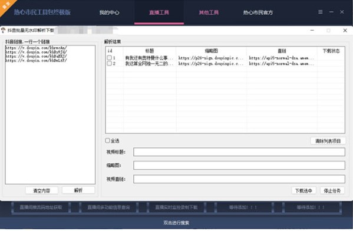Switch to the 其他工具 tab
This screenshot has height=231, width=353.
pos(209,12)
